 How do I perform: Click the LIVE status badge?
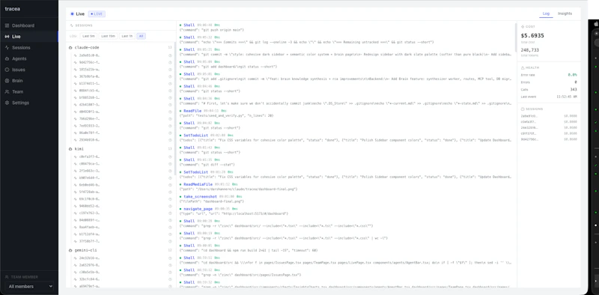[x=97, y=13]
